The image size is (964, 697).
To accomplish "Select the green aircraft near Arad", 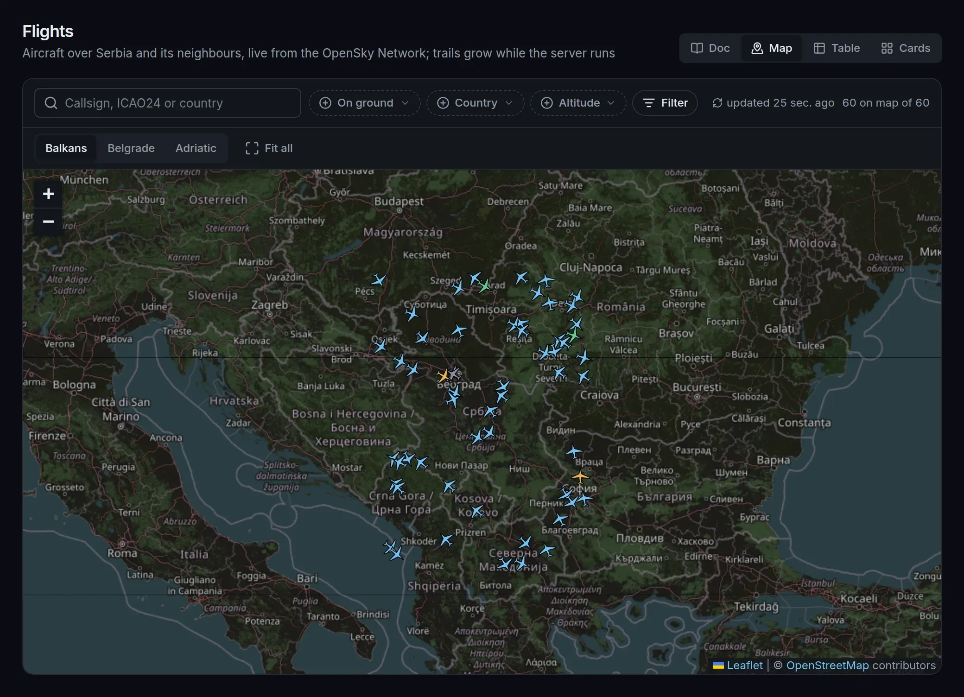I will pyautogui.click(x=484, y=285).
